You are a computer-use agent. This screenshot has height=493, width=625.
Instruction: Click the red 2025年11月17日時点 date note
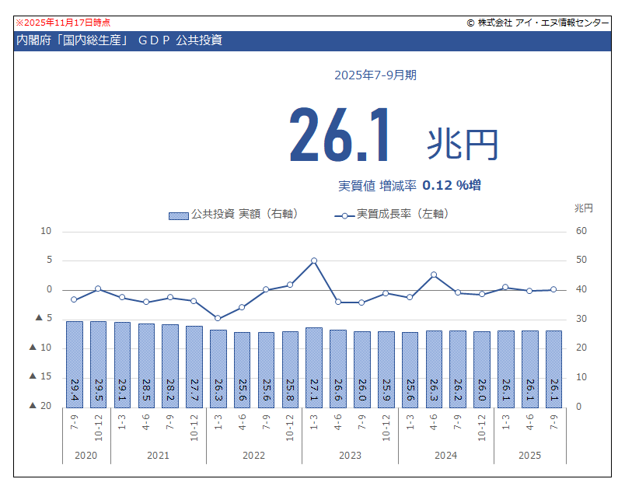click(x=62, y=23)
